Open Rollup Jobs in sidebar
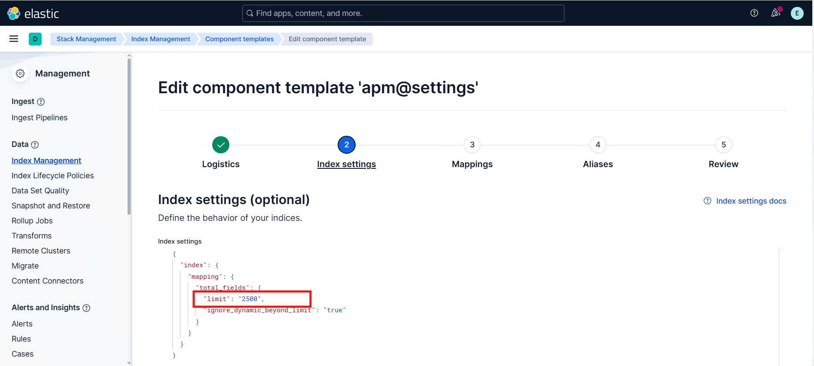The width and height of the screenshot is (814, 366). (x=32, y=221)
